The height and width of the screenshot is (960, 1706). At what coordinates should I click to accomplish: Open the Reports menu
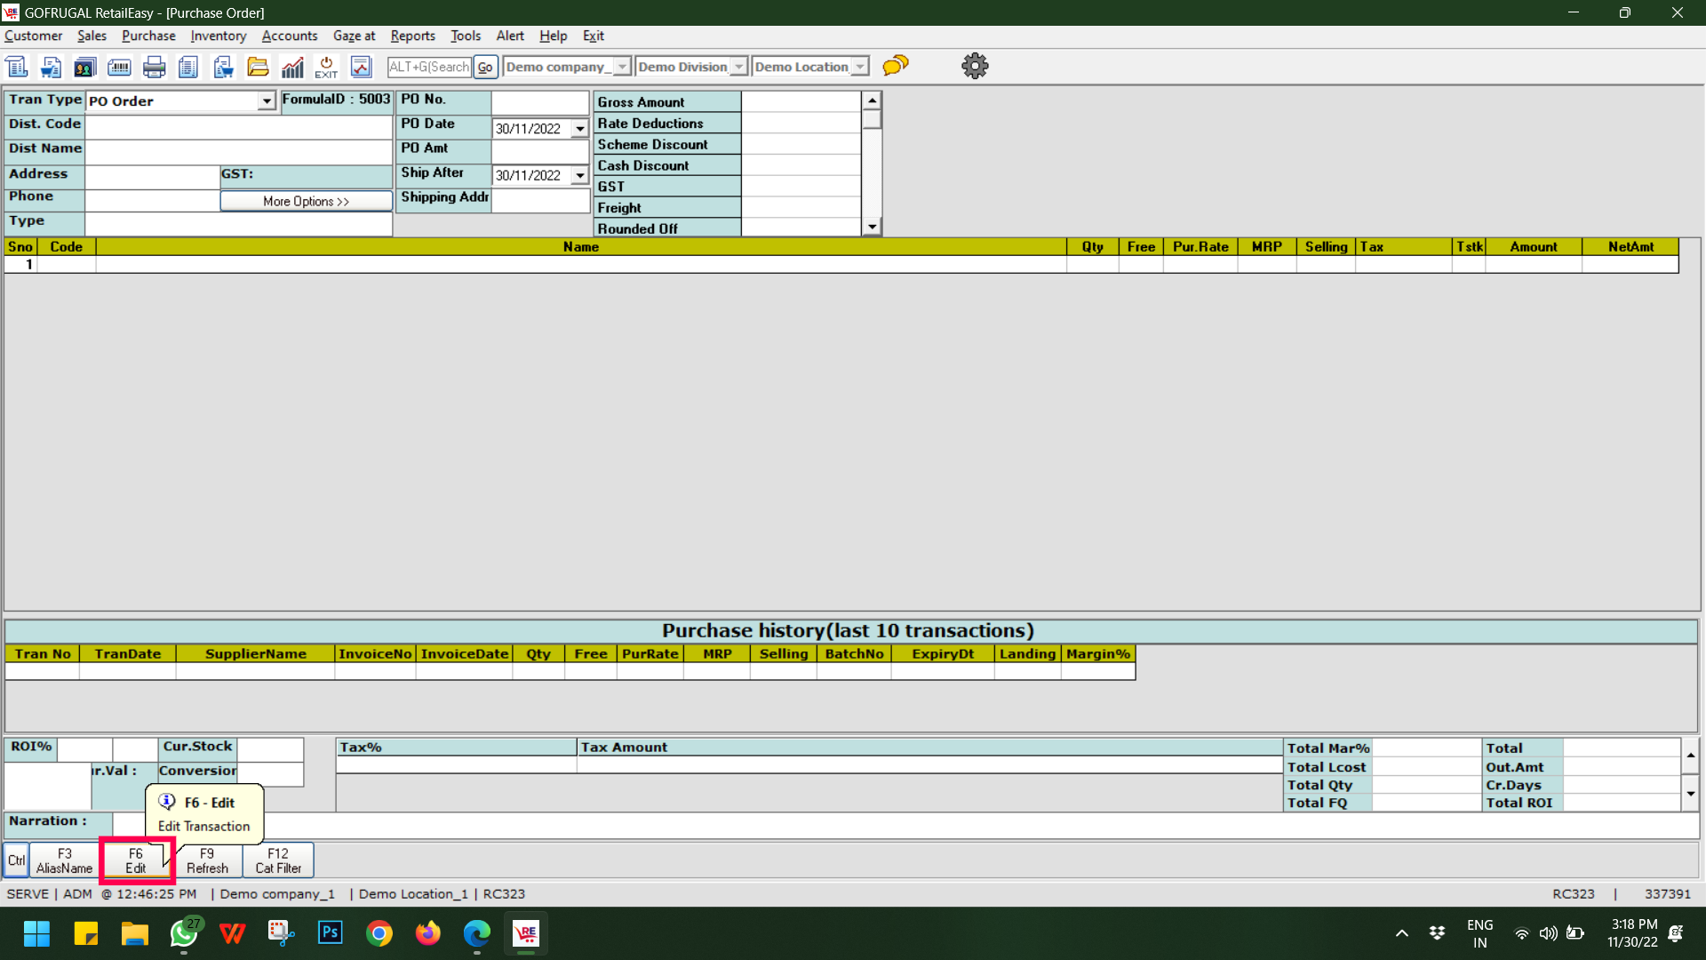(412, 36)
